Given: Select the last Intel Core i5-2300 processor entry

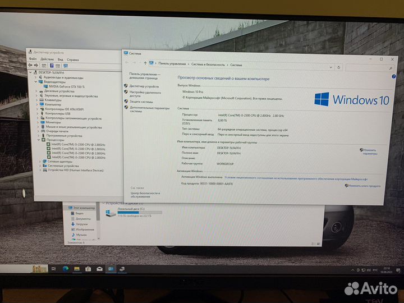Looking at the screenshot, I should point(79,157).
